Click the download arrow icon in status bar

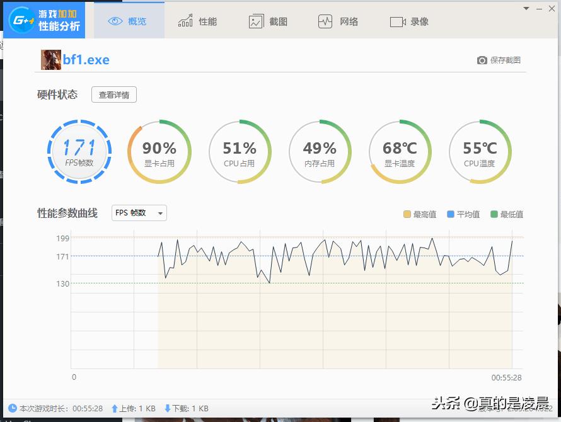click(x=167, y=408)
